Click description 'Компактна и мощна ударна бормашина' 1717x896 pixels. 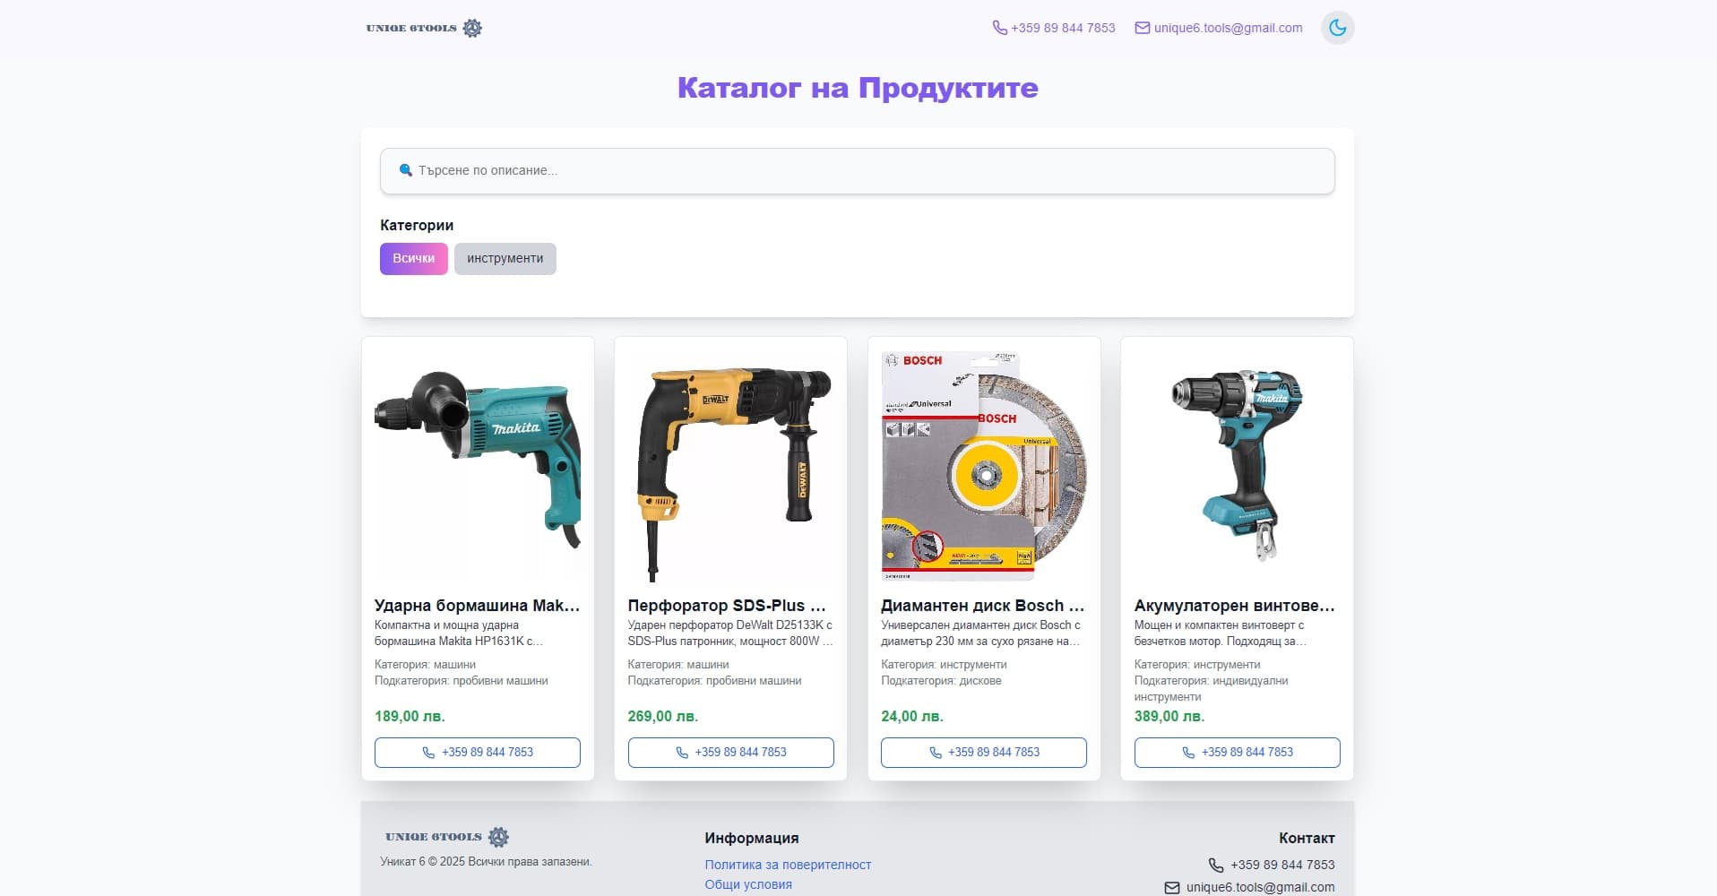458,633
